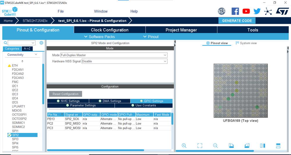291x155 pixels.
Task: Select OCTOSPI1 peripheral in list
Action: [x=19, y=115]
